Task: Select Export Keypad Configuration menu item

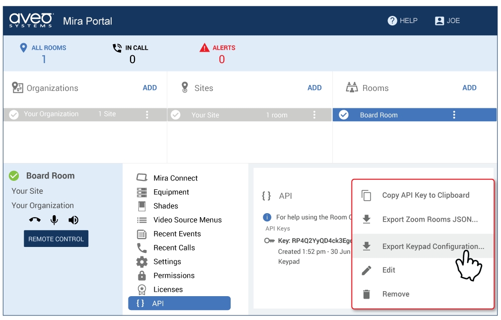Action: click(x=433, y=246)
